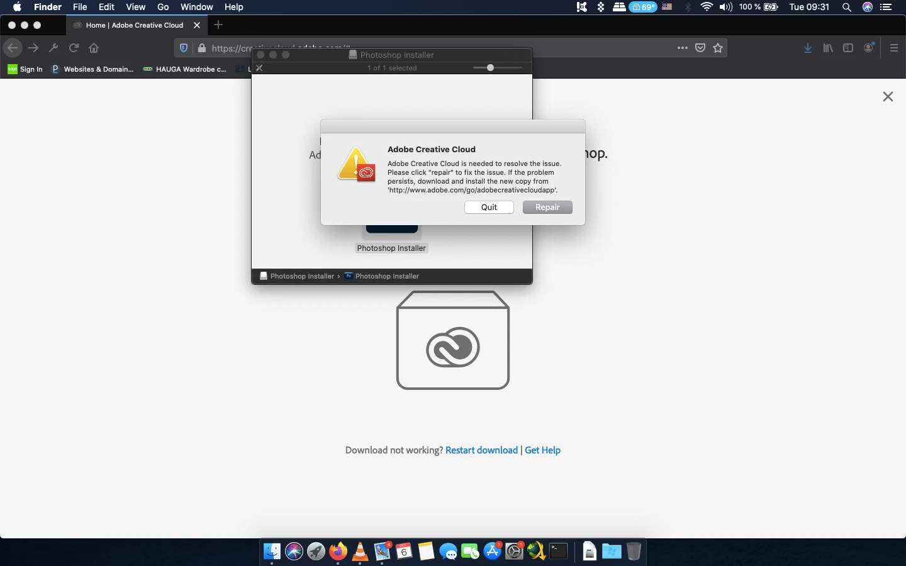Click the Quit button in the dialog

489,208
